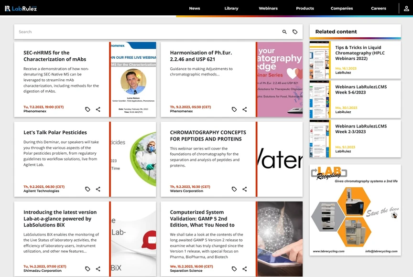Share the Let's Talk Polar Pesticides card
The height and width of the screenshot is (277, 413).
coord(98,189)
